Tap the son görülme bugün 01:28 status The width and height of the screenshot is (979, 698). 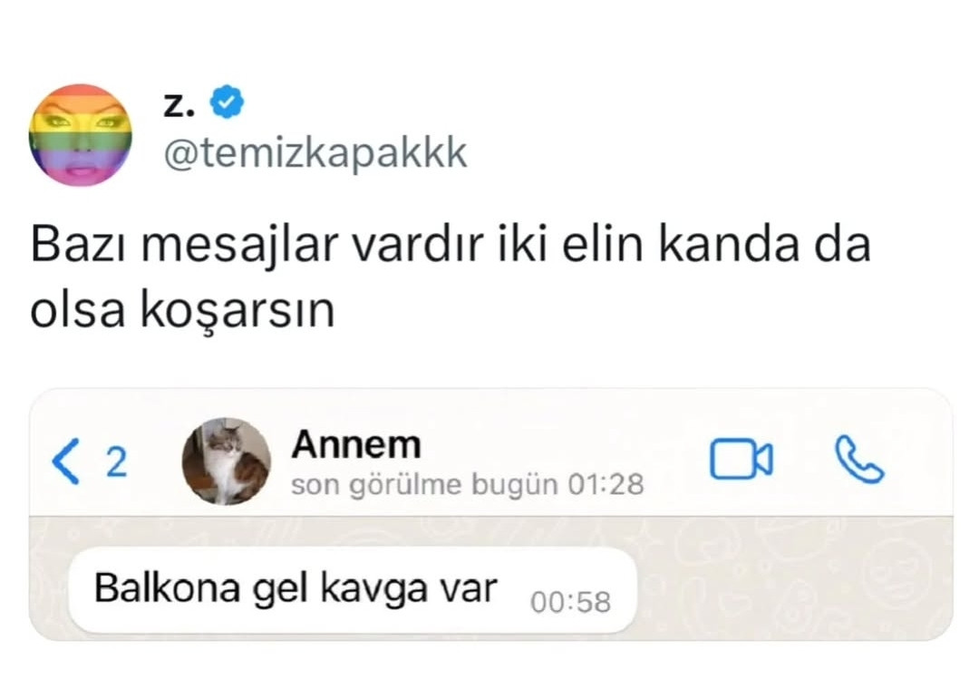(467, 485)
